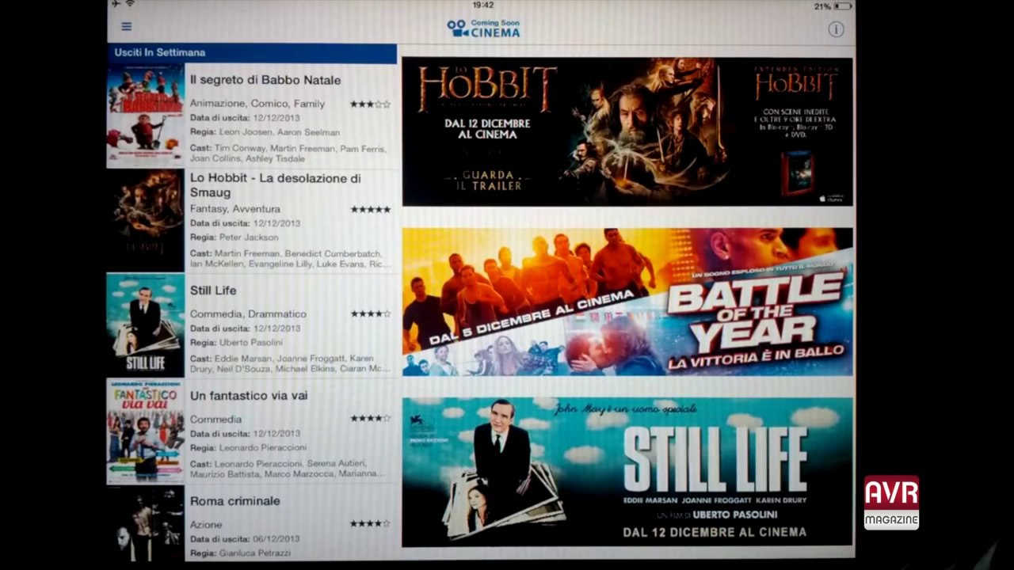Tap the star rating of Roma criminale

coord(371,523)
